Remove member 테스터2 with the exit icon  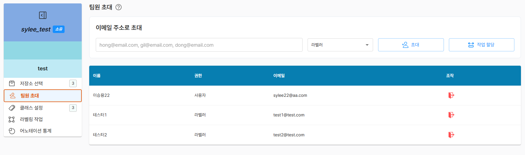coord(451,135)
